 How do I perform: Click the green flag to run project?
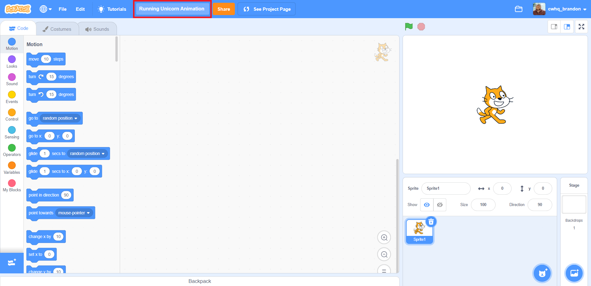408,26
